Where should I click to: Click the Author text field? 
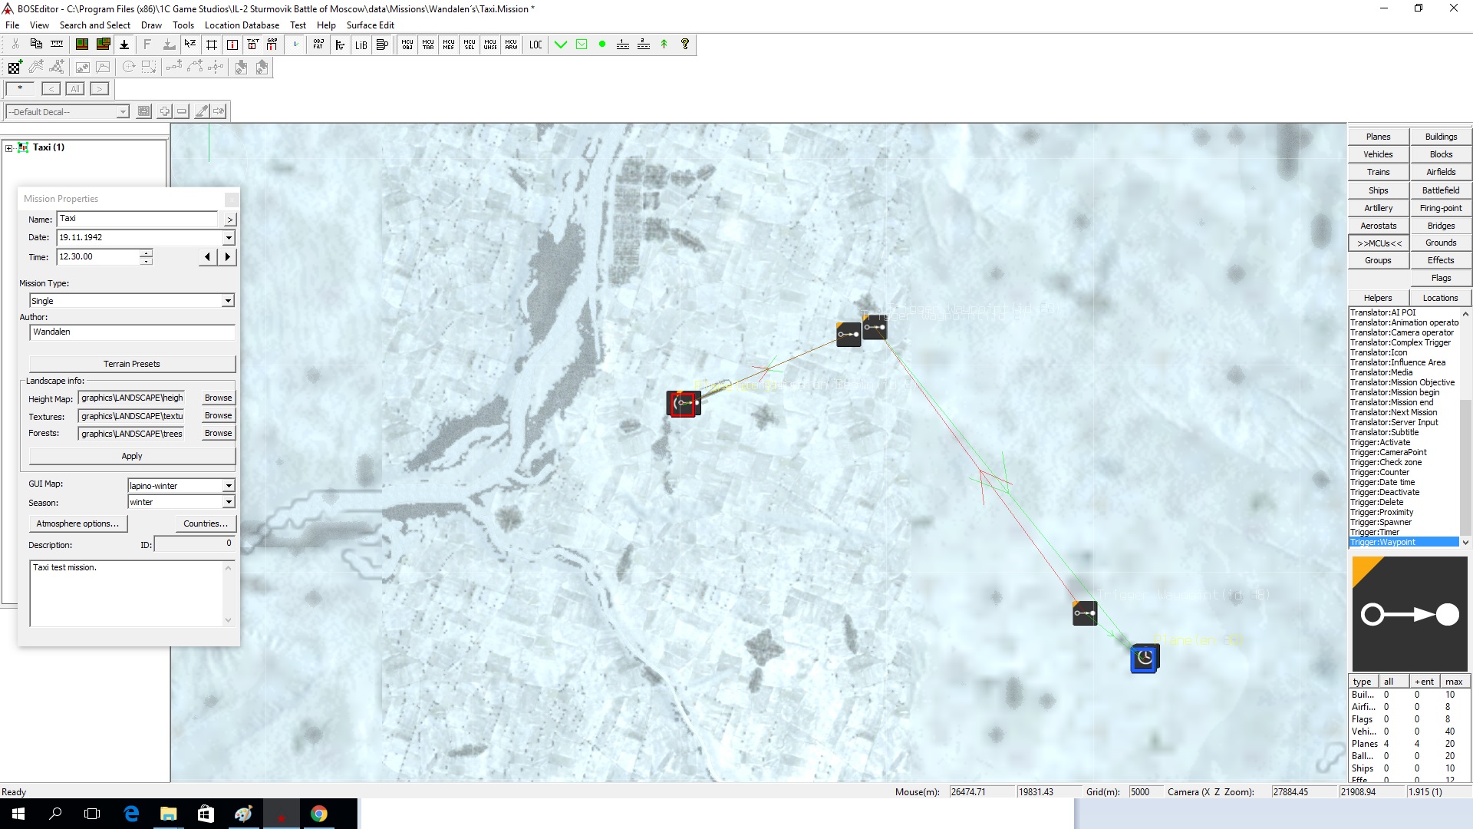pos(132,332)
